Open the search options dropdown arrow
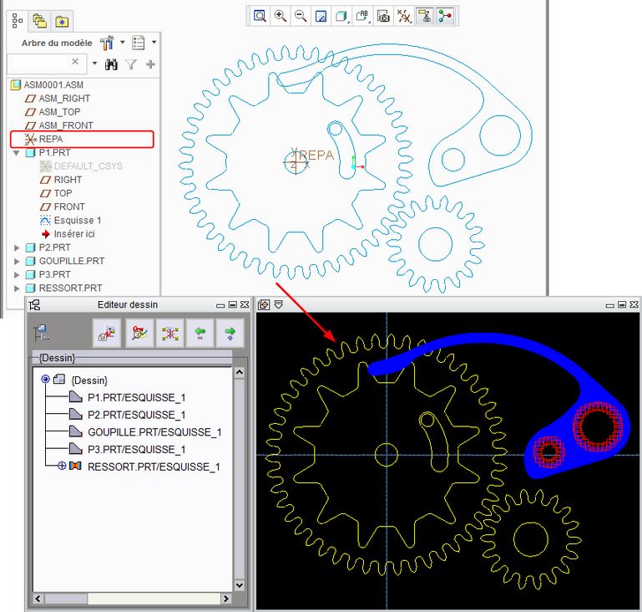This screenshot has width=642, height=612. (x=94, y=64)
